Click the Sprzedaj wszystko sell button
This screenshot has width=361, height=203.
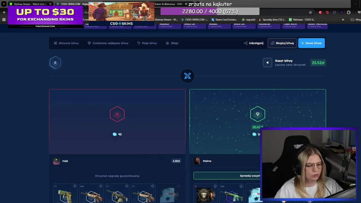pos(227,176)
